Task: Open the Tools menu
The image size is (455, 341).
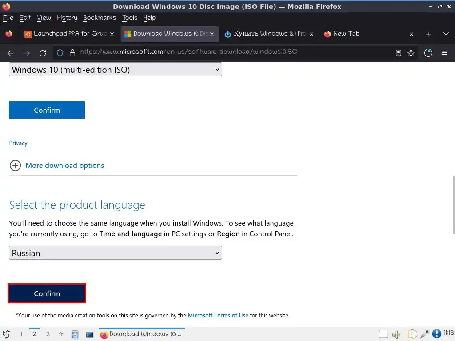Action: coord(130,18)
